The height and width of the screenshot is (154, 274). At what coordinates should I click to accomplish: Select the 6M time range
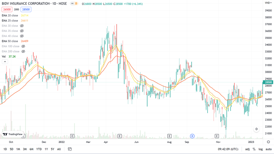point(32,149)
